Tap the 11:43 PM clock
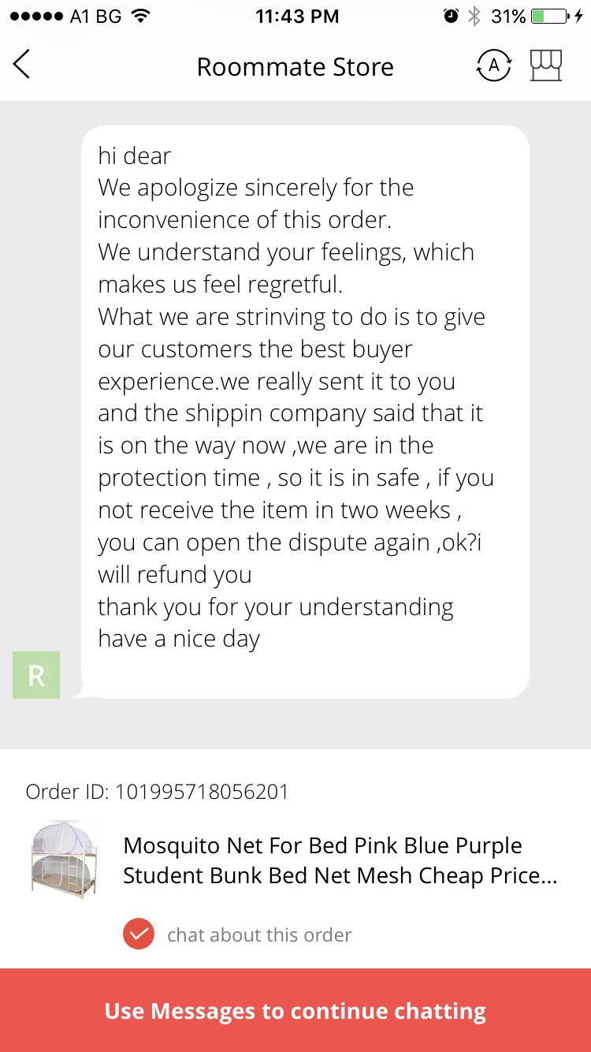 tap(297, 16)
